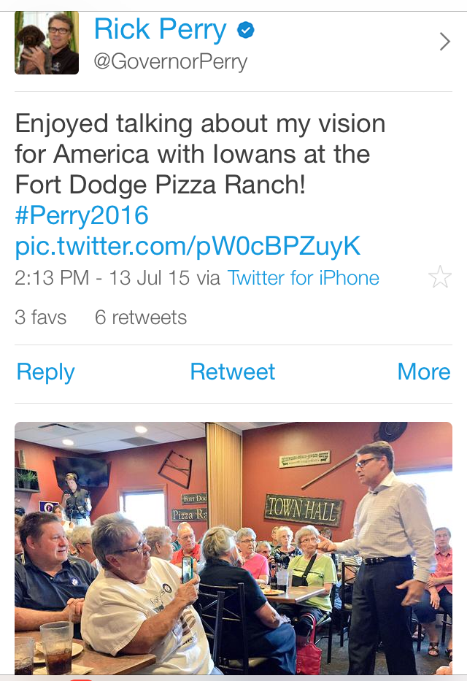
Task: Click the 2:13 PM tweet timestamp
Action: coord(52,278)
